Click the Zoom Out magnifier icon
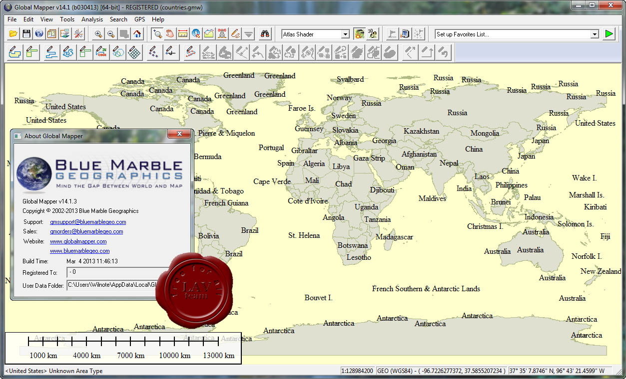Viewport: 626px width, 379px height. point(111,34)
